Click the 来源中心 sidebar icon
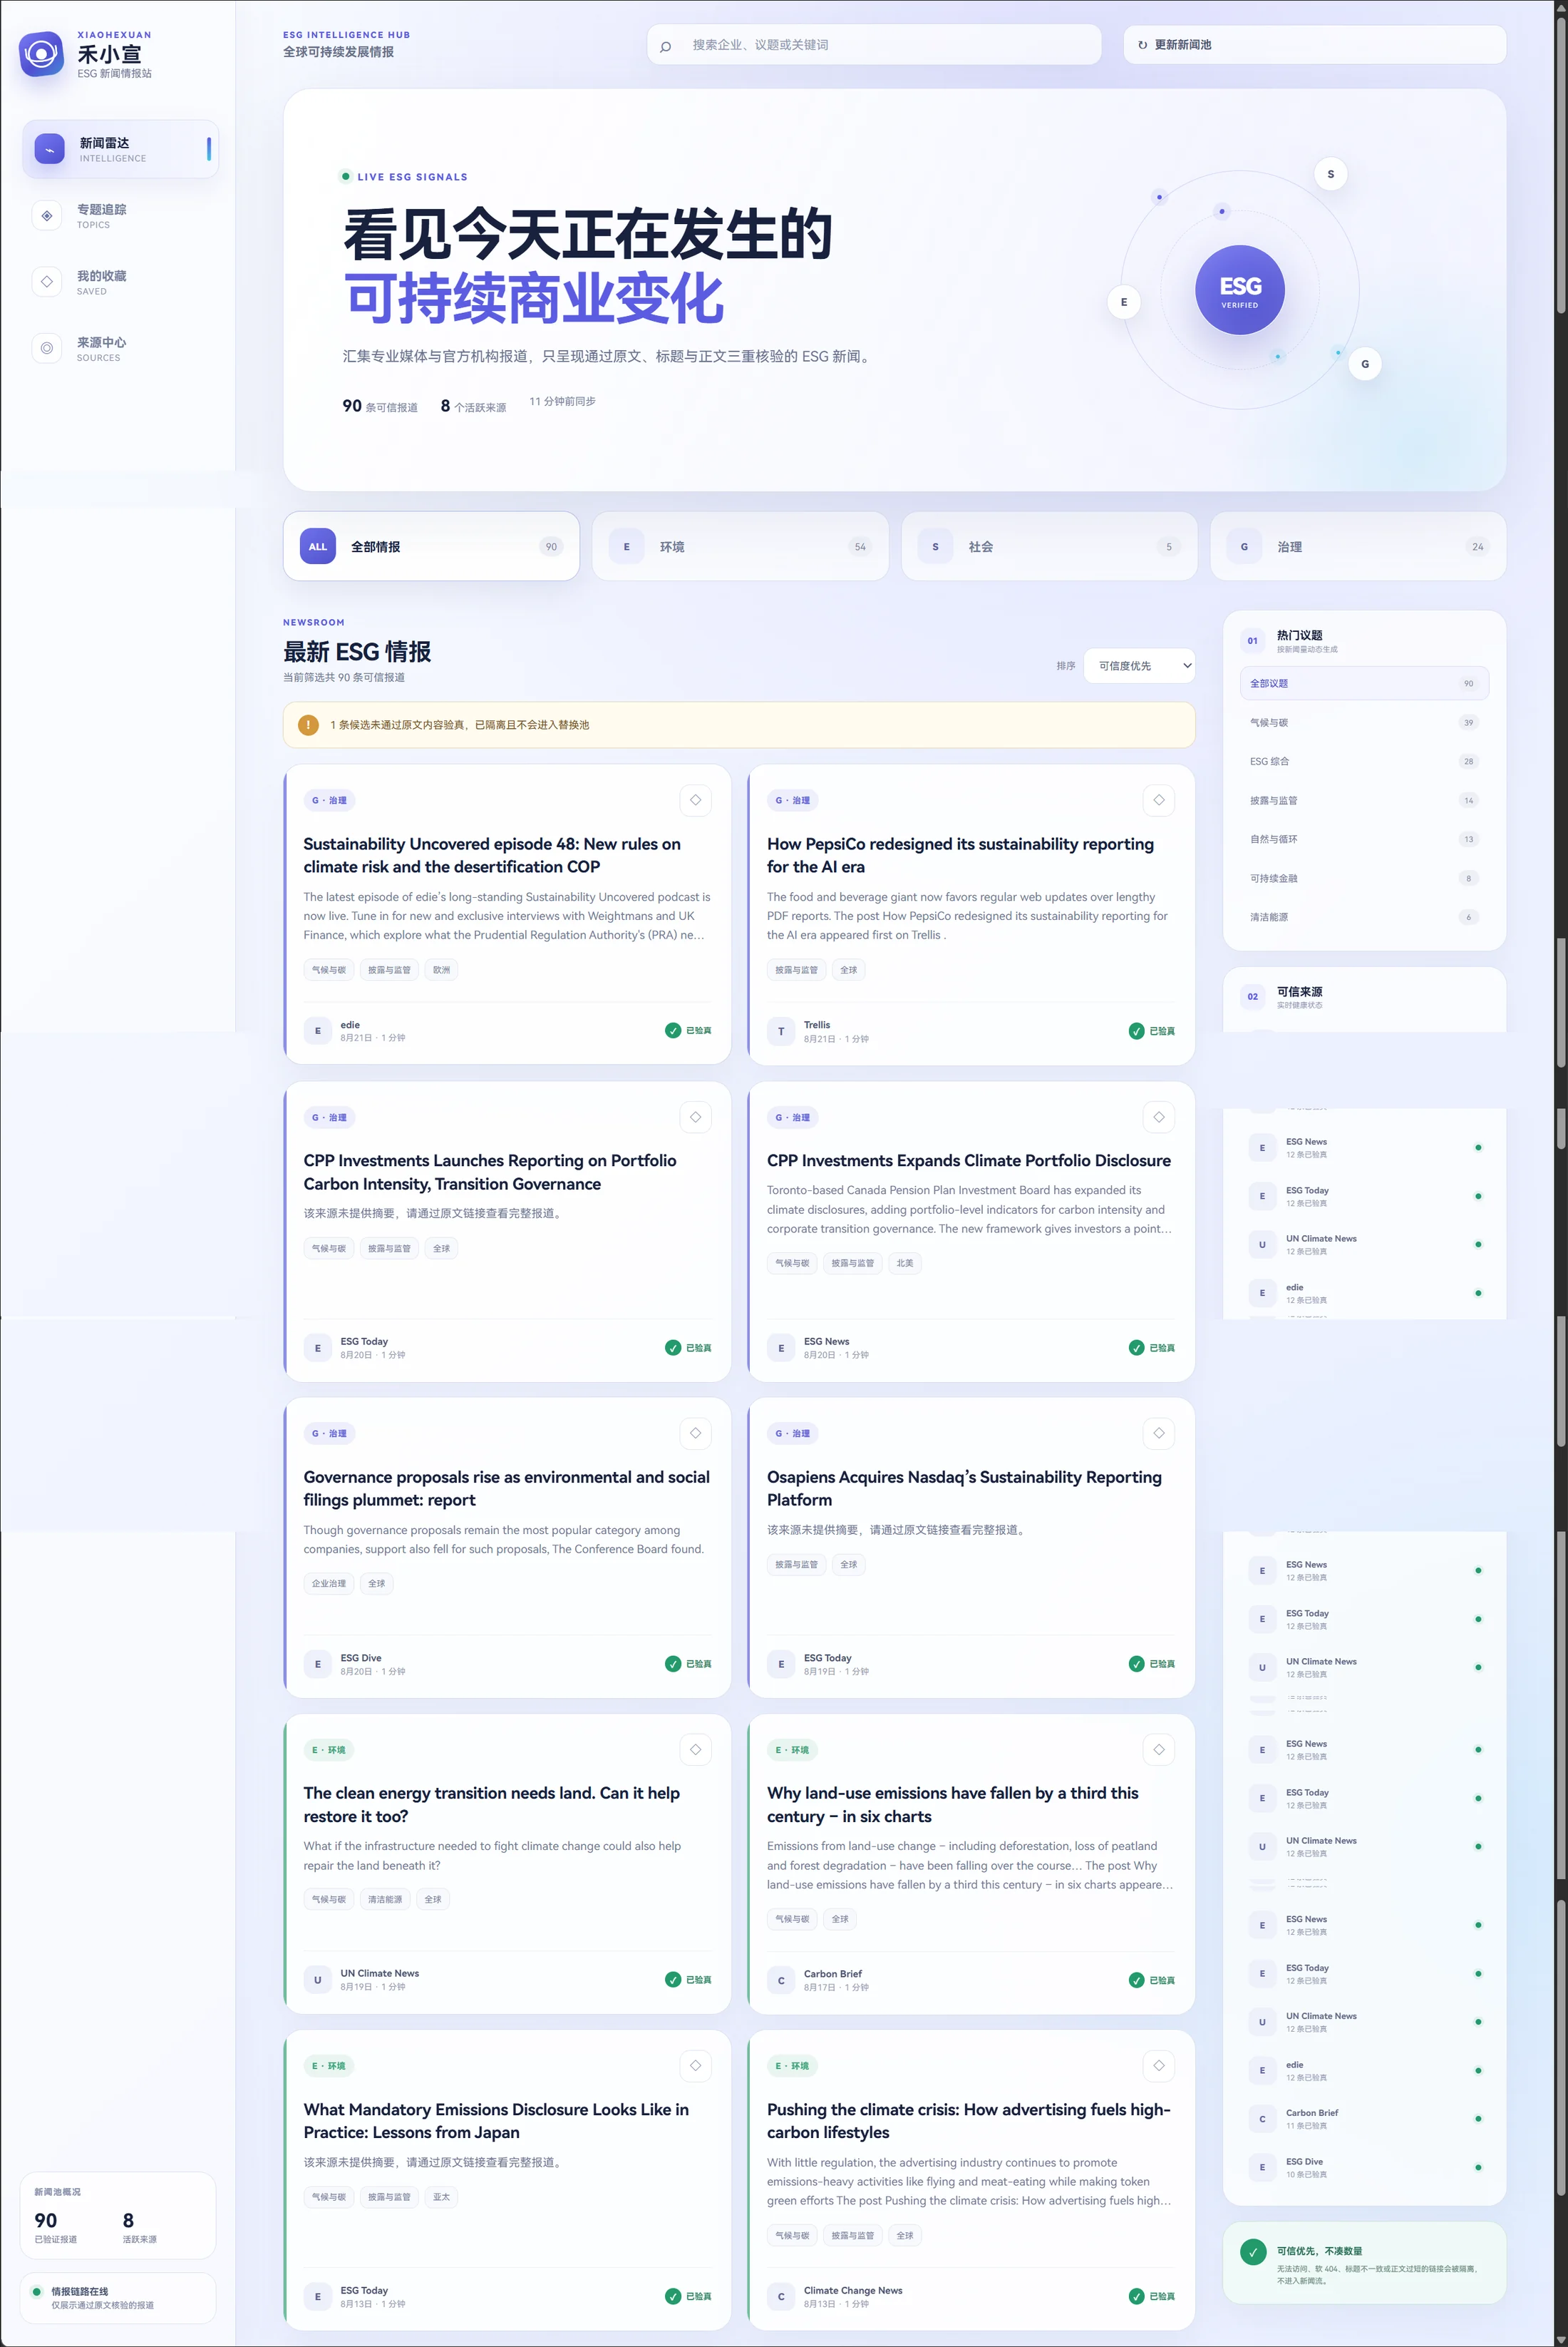The height and width of the screenshot is (2347, 1568). tap(47, 348)
